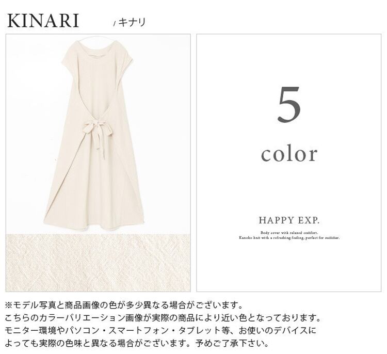Screen dimensions: 387x354
Task: Click the HAPPY EXP. brand logo
Action: 289,220
